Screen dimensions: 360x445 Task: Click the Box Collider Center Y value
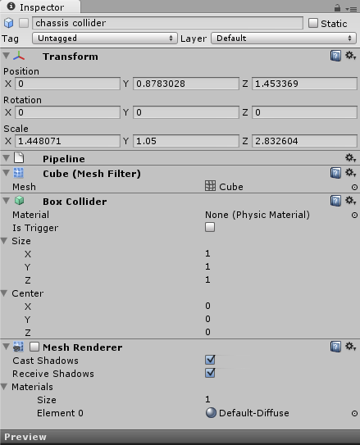207,319
